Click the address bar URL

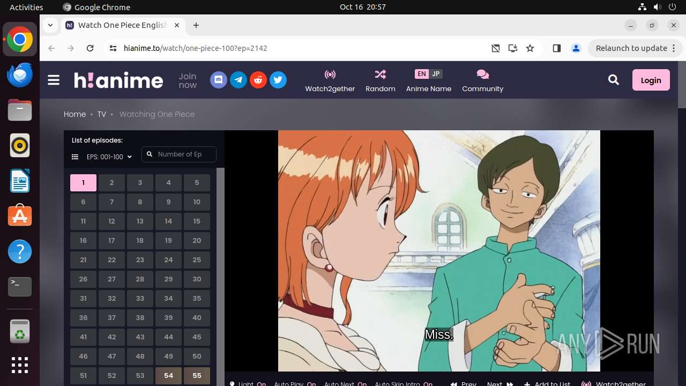coord(196,48)
